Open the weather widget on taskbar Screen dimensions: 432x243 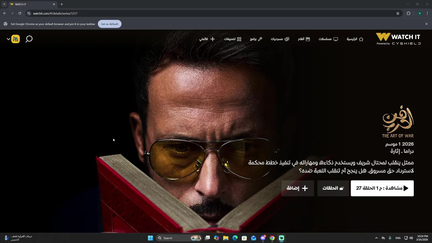[19, 238]
